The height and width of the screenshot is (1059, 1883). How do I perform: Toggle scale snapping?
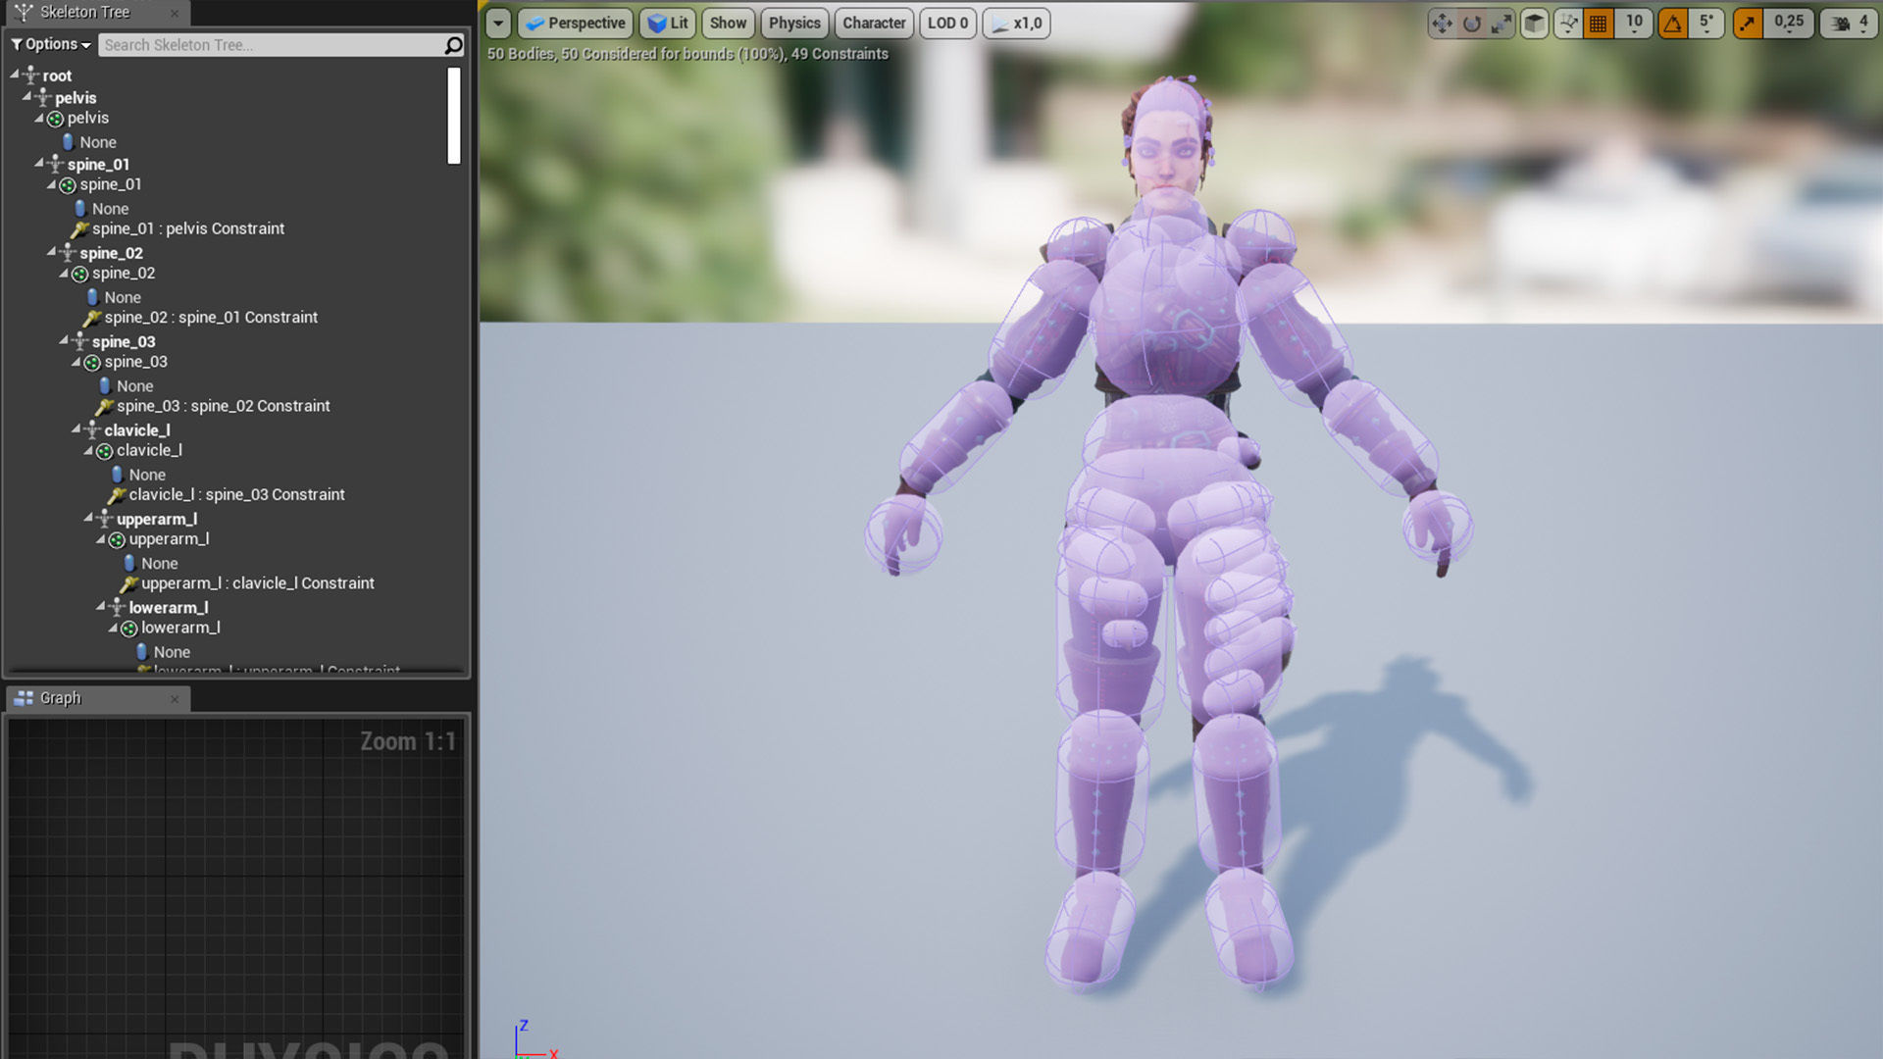click(x=1748, y=24)
